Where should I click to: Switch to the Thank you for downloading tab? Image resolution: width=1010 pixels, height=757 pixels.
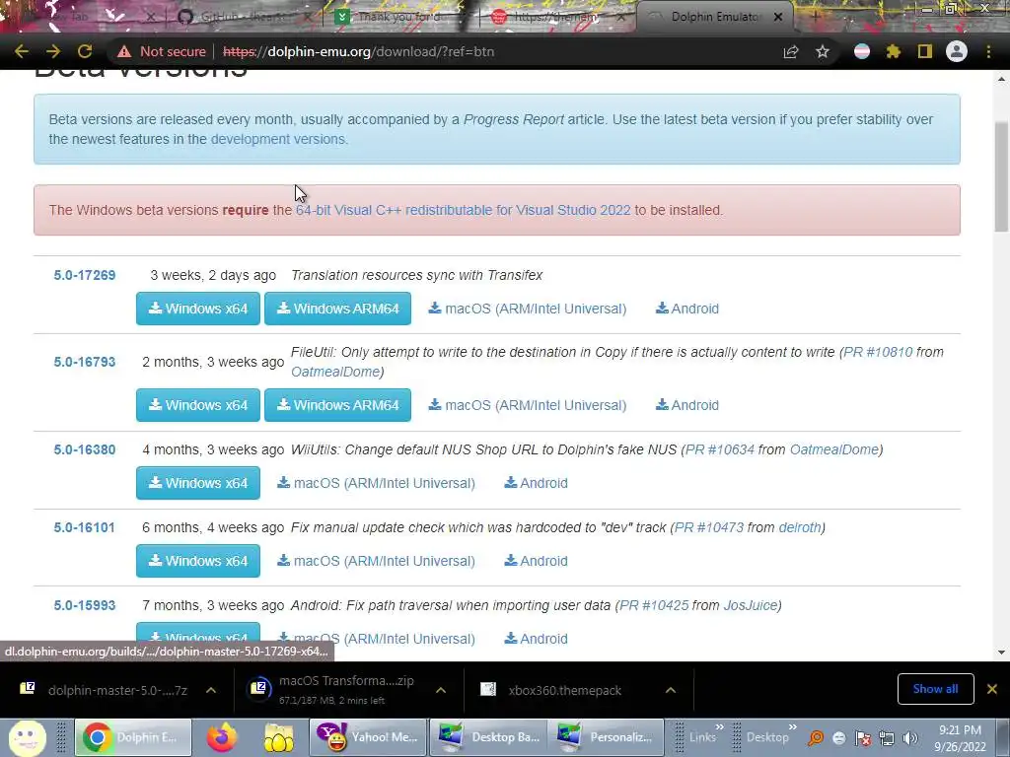coord(399,17)
